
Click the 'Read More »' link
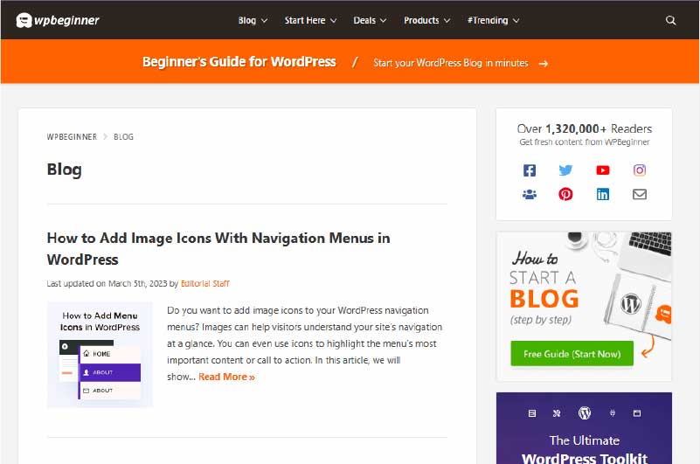tap(226, 377)
